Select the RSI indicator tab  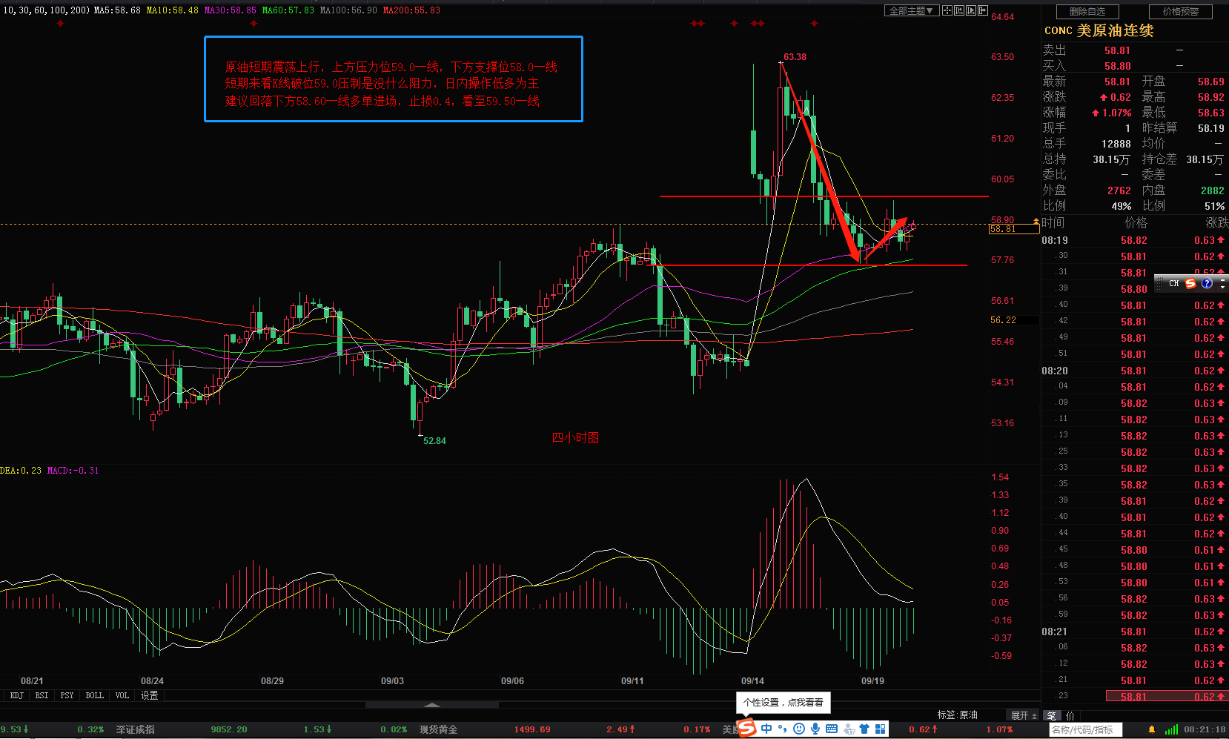tap(42, 695)
